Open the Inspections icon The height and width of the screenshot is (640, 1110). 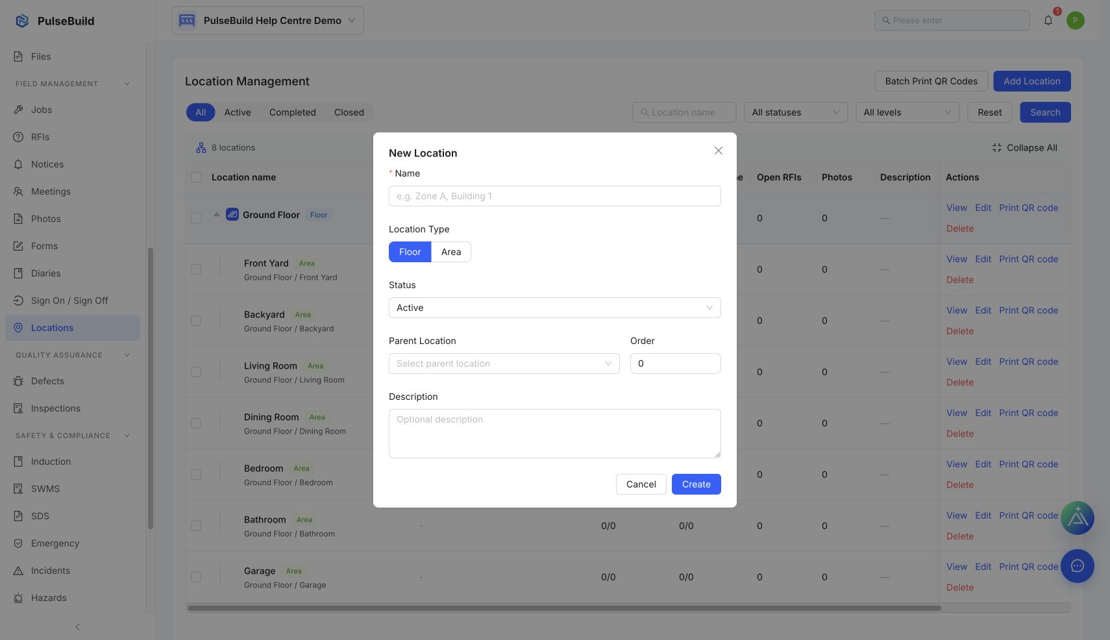[x=18, y=408]
